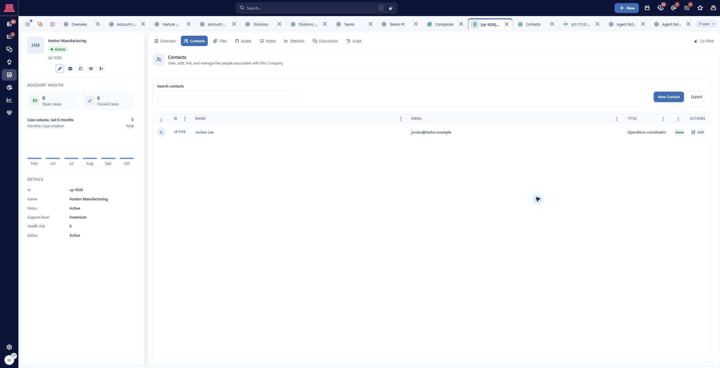Screen dimensions: 720x368
Task: Click the Export button
Action: pyautogui.click(x=696, y=97)
